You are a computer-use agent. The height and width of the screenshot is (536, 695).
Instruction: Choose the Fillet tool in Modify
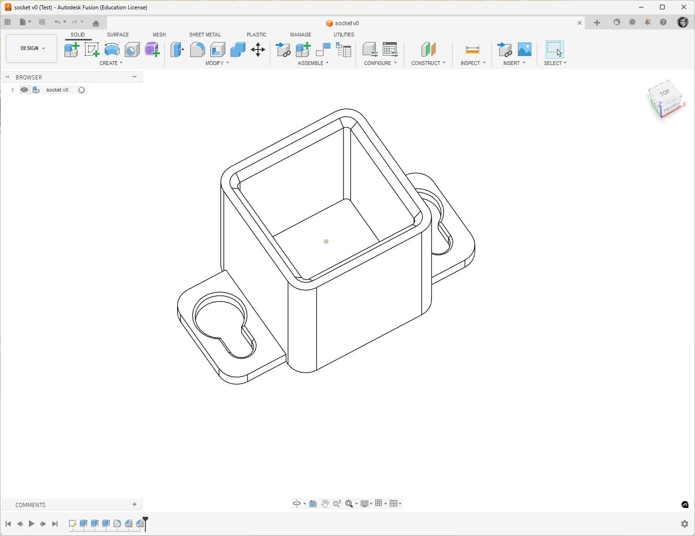pyautogui.click(x=197, y=50)
